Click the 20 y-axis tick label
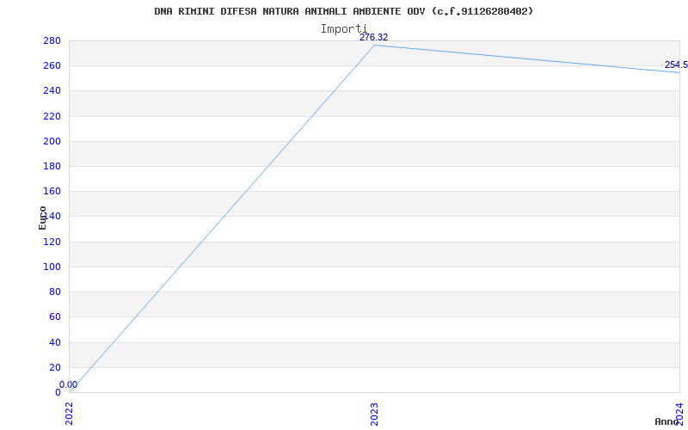The image size is (688, 430). pyautogui.click(x=55, y=367)
